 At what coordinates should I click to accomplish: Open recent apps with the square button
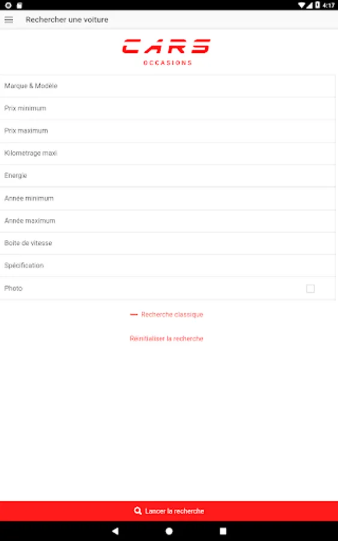[223, 531]
